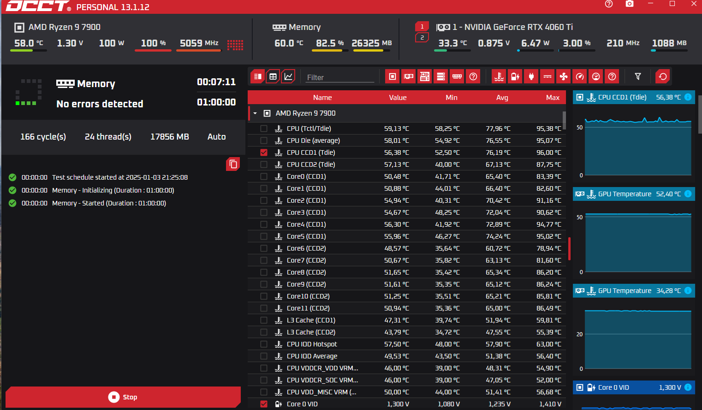Toggle motherboard sensors filter icon

[x=425, y=76]
